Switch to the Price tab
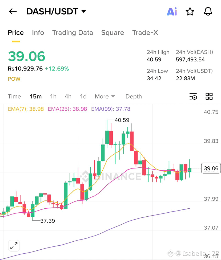Viewport: 221px width, 260px height. click(x=16, y=32)
